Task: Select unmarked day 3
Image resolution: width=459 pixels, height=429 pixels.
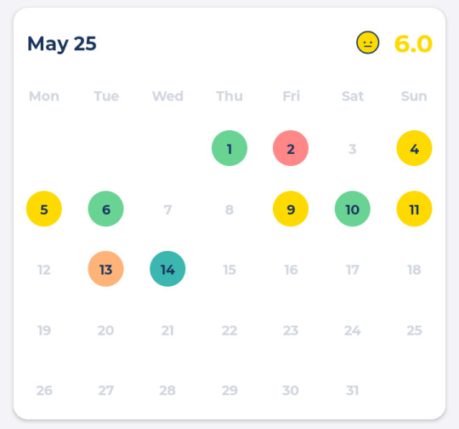Action: [353, 149]
